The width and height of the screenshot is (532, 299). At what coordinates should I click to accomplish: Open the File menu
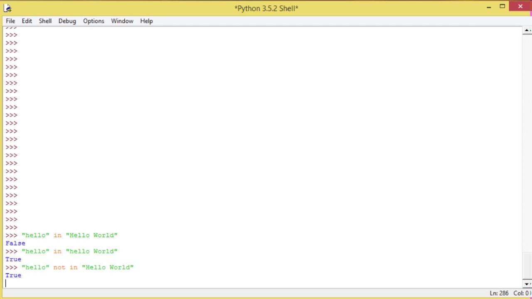(10, 21)
